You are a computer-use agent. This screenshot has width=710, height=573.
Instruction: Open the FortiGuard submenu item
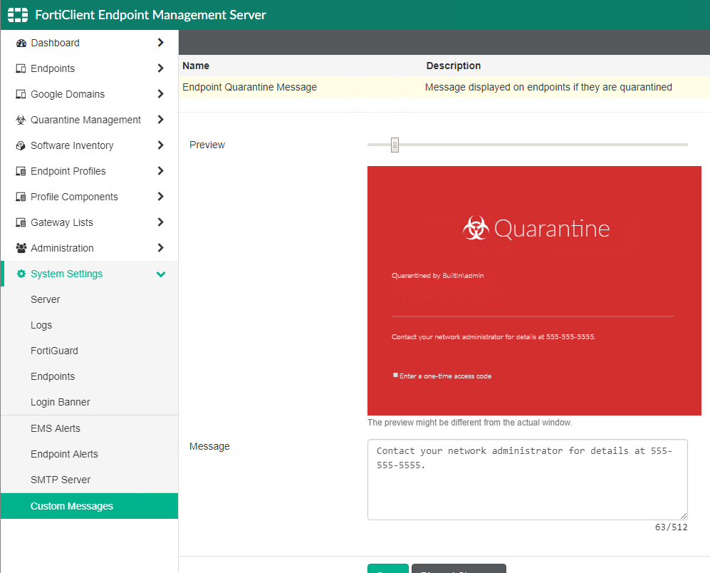[89, 351]
